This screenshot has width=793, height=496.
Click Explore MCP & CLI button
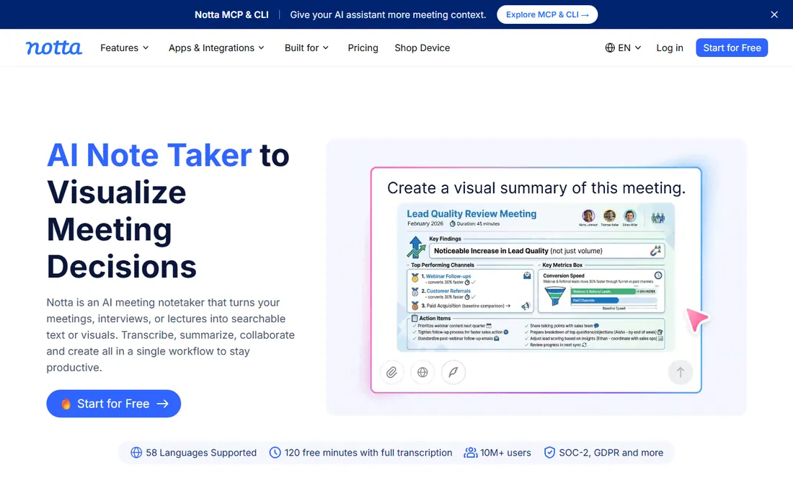pos(547,14)
